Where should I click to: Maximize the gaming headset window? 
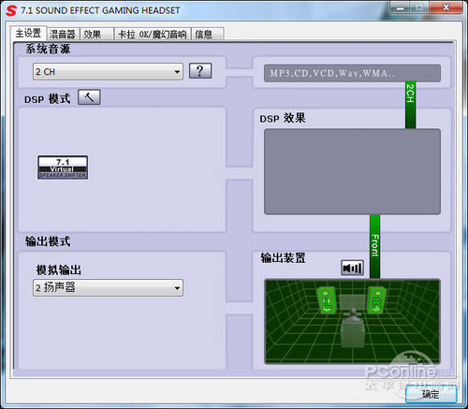420,7
